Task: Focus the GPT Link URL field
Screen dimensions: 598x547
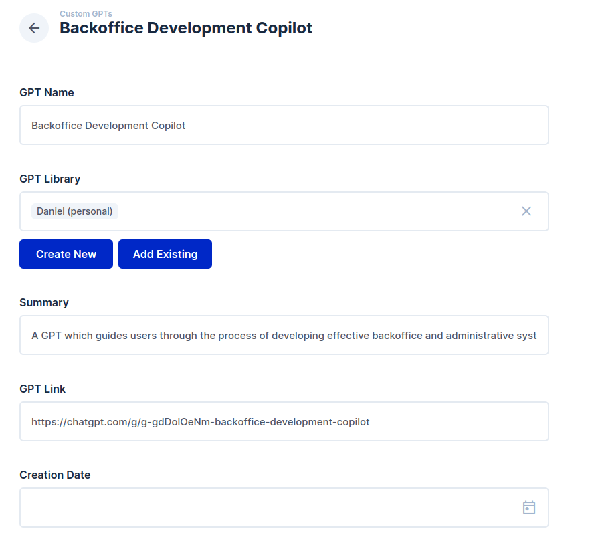Action: point(284,421)
